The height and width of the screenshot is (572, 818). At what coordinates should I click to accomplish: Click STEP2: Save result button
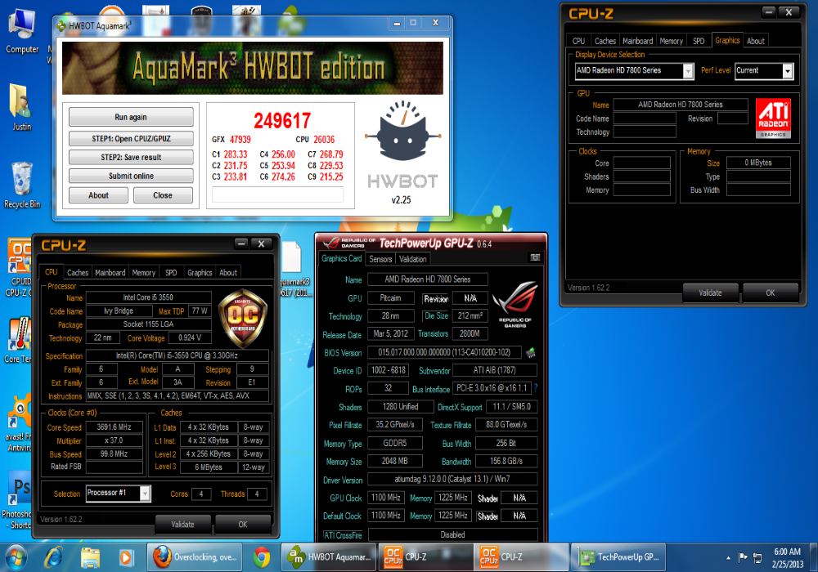tap(131, 158)
